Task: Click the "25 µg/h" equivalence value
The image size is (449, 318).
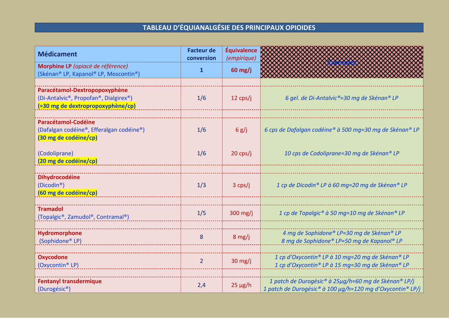Action: pyautogui.click(x=241, y=285)
